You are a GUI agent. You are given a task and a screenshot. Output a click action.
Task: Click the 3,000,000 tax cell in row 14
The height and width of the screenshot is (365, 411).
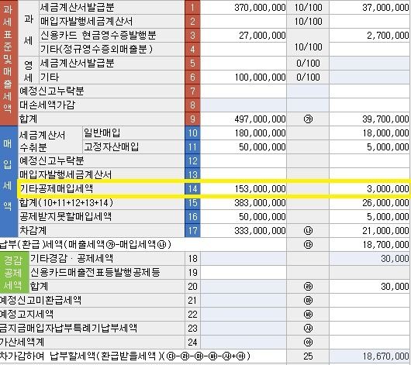370,188
